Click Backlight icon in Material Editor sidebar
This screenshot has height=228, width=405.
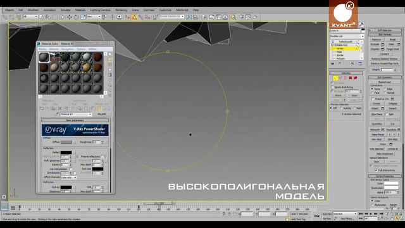[109, 60]
